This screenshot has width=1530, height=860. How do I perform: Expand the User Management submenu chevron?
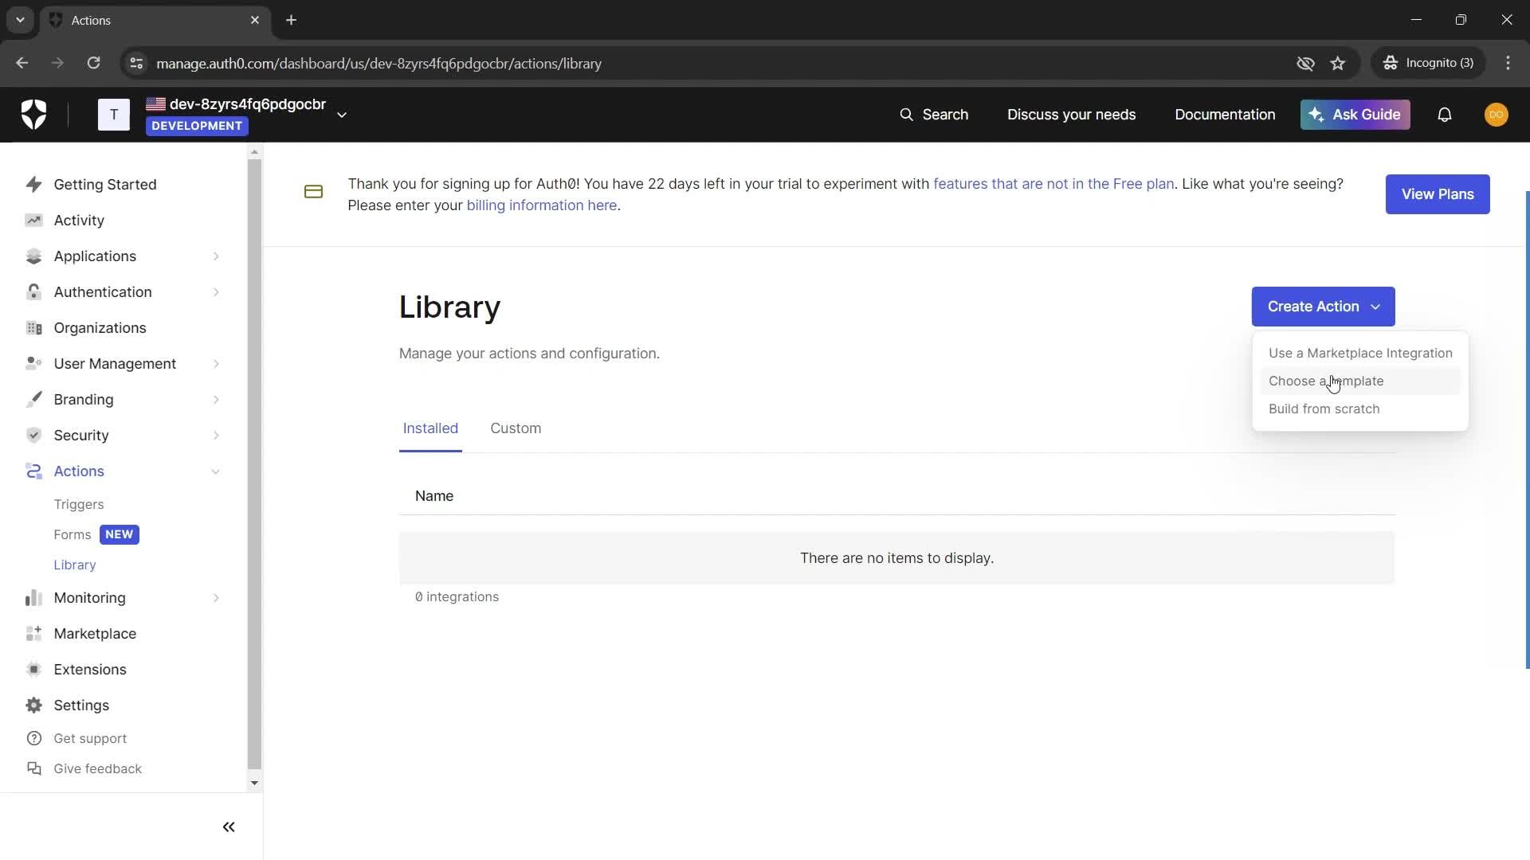[x=216, y=364]
